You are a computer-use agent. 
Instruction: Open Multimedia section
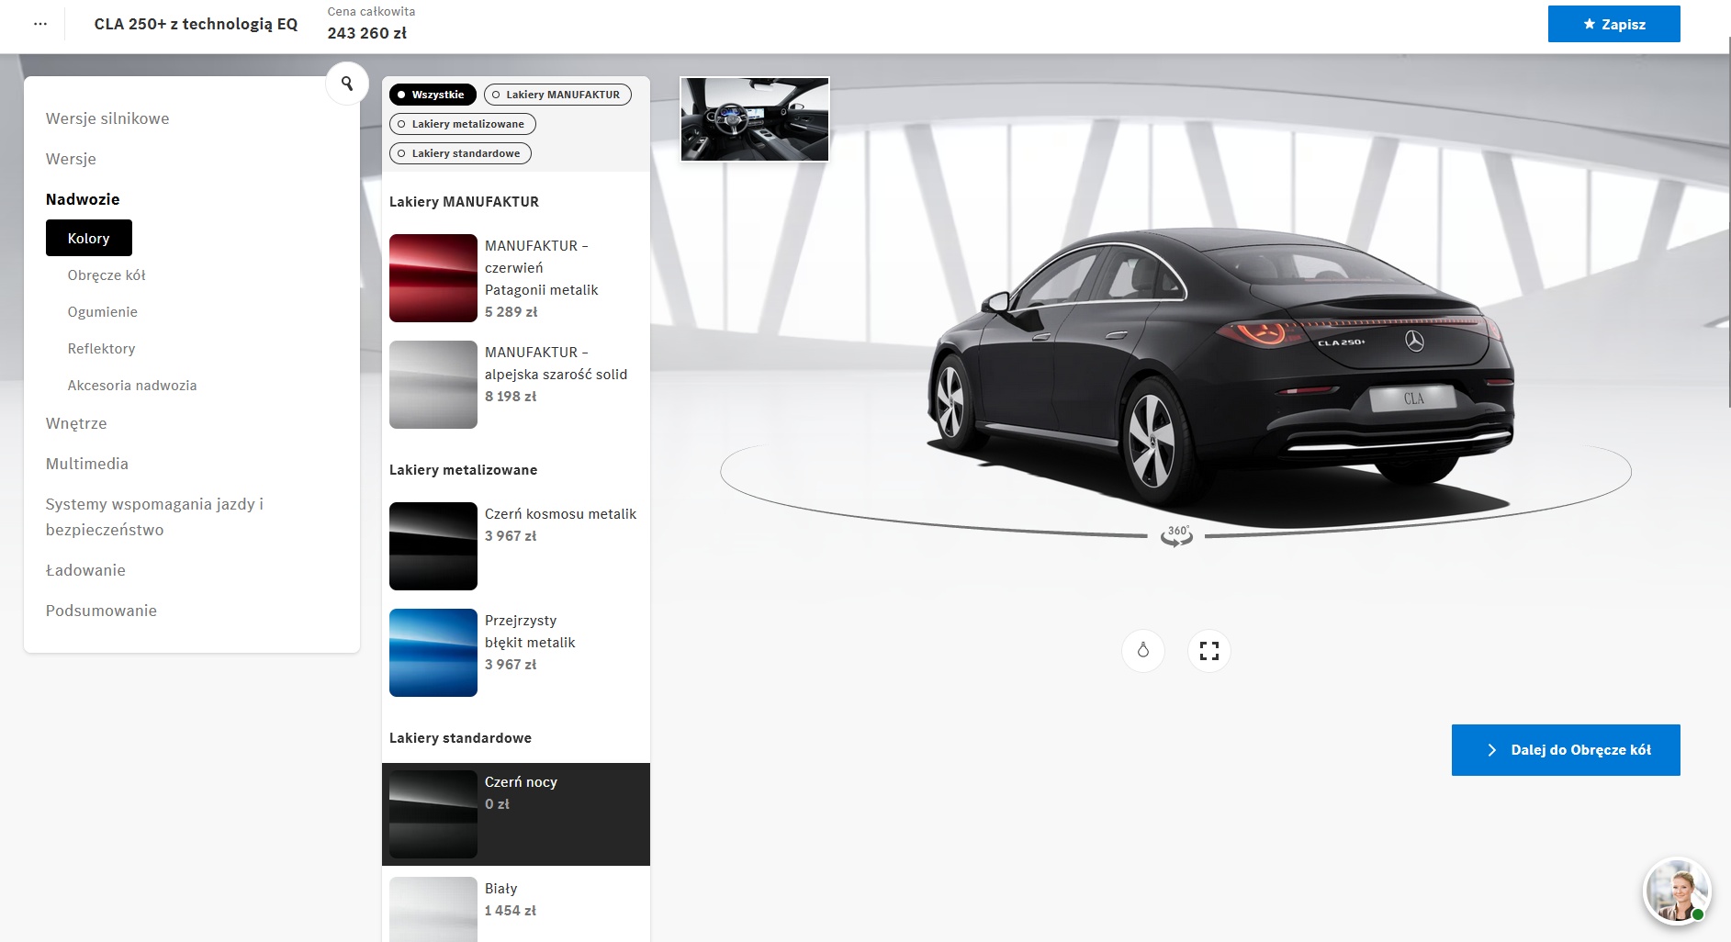click(x=87, y=464)
